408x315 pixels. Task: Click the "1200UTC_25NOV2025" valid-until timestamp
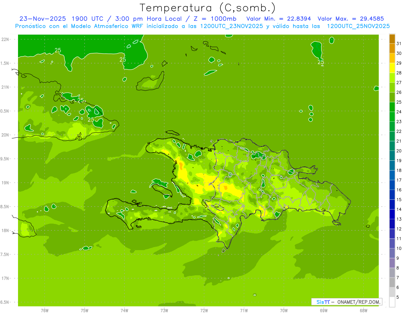point(358,26)
